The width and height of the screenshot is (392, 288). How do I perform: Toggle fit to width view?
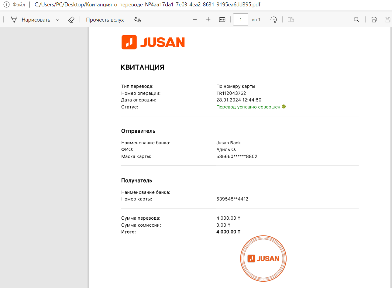[x=222, y=20]
